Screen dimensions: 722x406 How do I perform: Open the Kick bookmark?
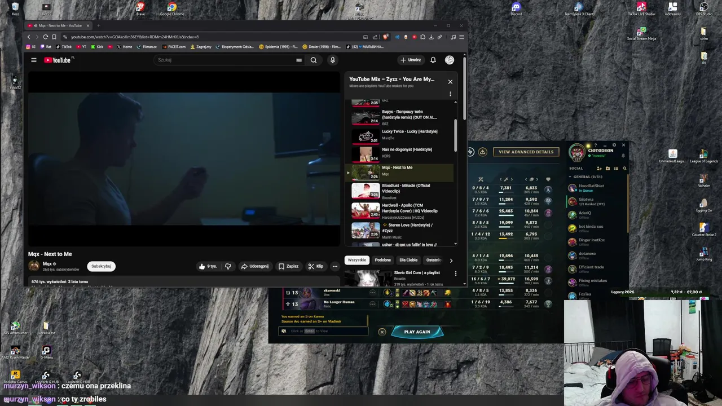click(98, 47)
